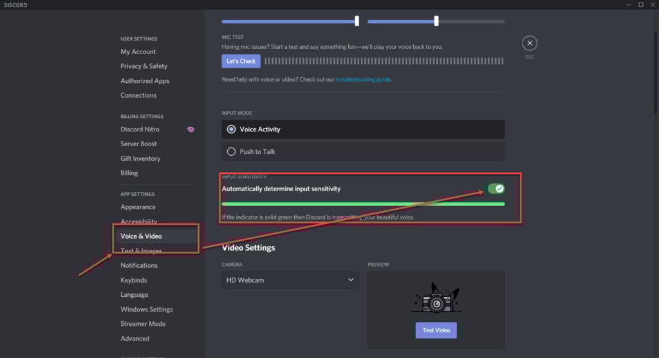Viewport: 659px width, 358px height.
Task: Open Authorized Apps page
Action: click(145, 80)
